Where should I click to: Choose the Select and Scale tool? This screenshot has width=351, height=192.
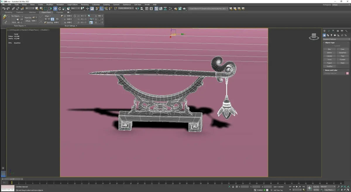tap(64, 9)
